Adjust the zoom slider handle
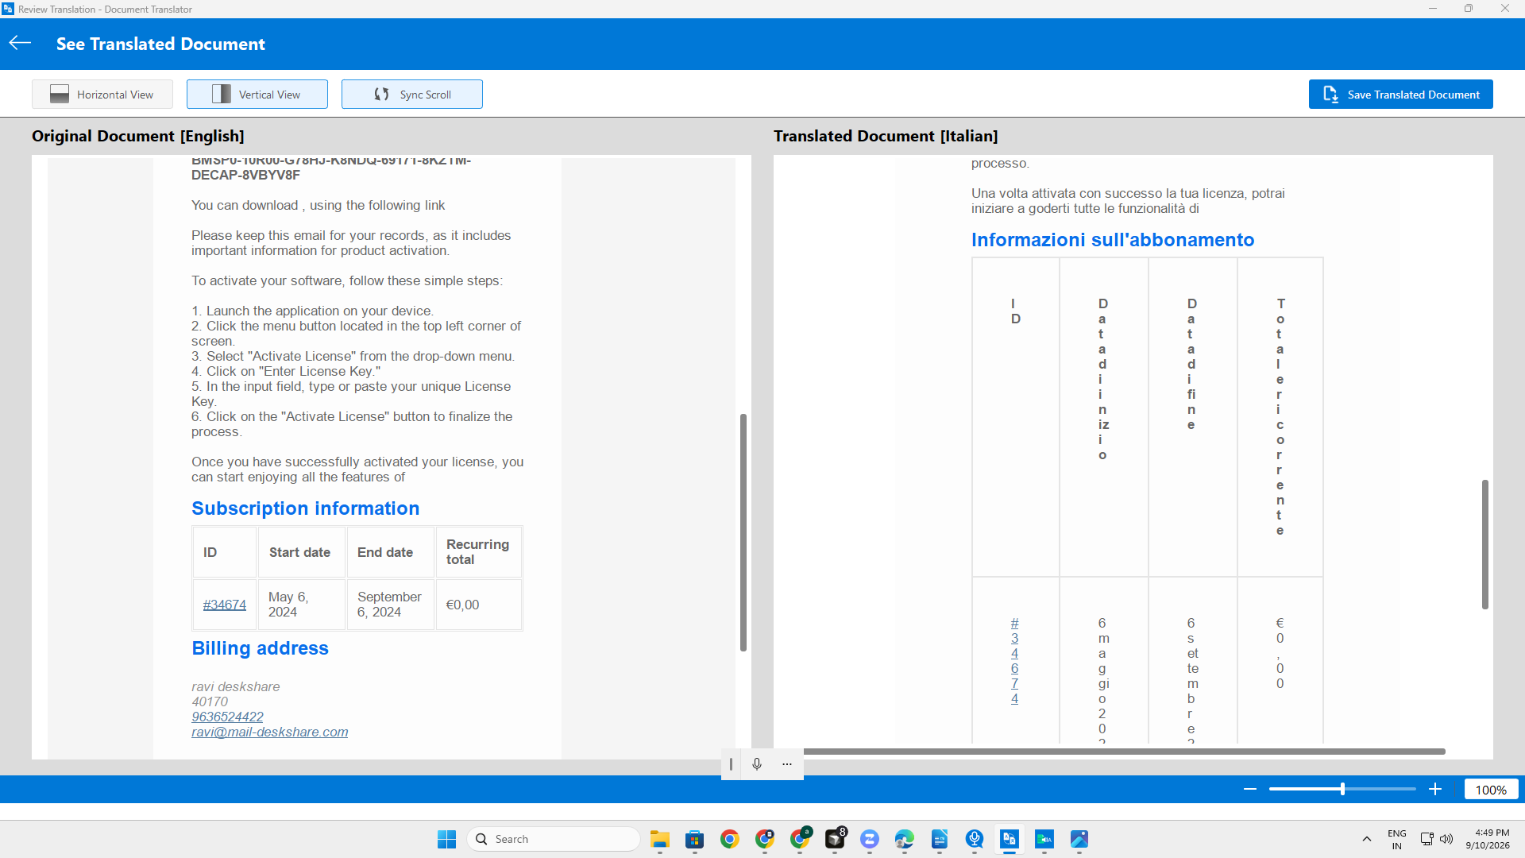This screenshot has width=1525, height=858. [1342, 789]
